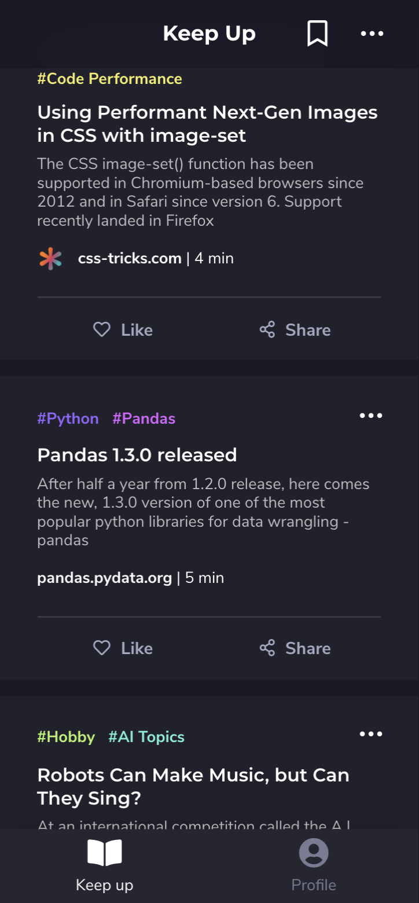The height and width of the screenshot is (903, 419).
Task: Filter by the #Pandas tag
Action: pyautogui.click(x=144, y=419)
